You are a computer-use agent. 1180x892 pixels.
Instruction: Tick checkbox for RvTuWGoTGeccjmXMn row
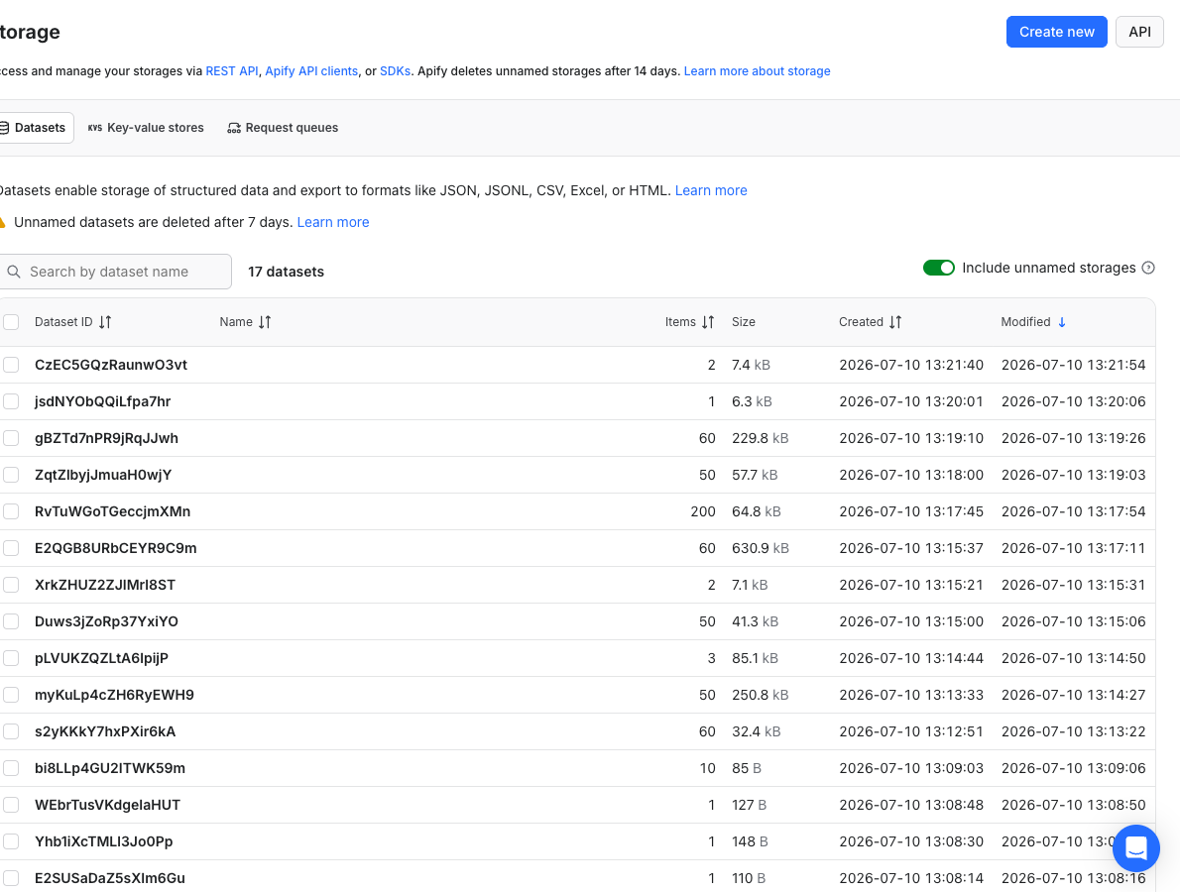pos(11,511)
